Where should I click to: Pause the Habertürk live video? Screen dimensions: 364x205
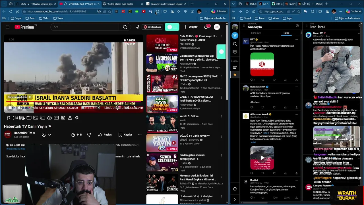click(x=10, y=108)
